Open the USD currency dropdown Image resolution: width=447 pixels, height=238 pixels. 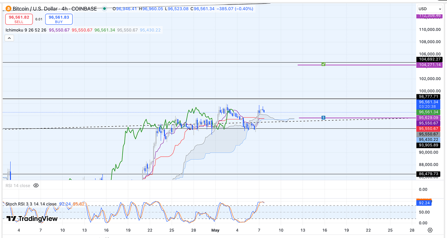[429, 9]
